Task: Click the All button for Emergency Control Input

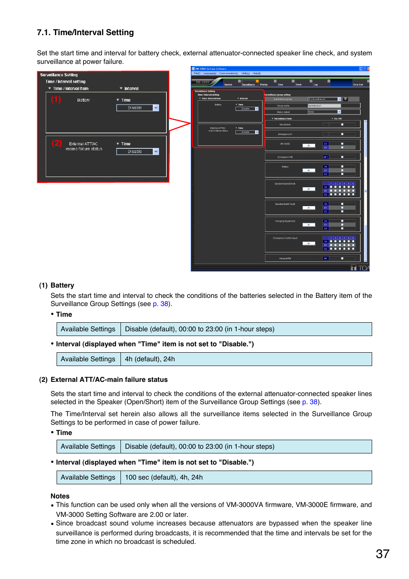Action: pos(309,243)
